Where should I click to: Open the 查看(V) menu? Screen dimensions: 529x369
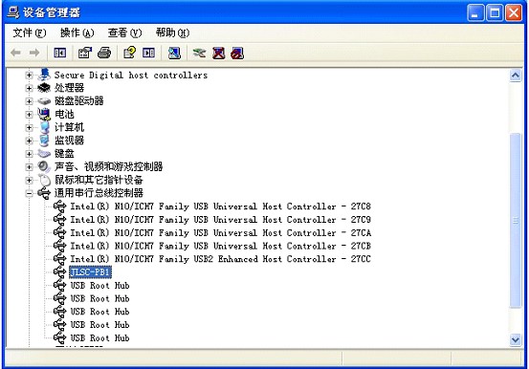click(x=124, y=33)
